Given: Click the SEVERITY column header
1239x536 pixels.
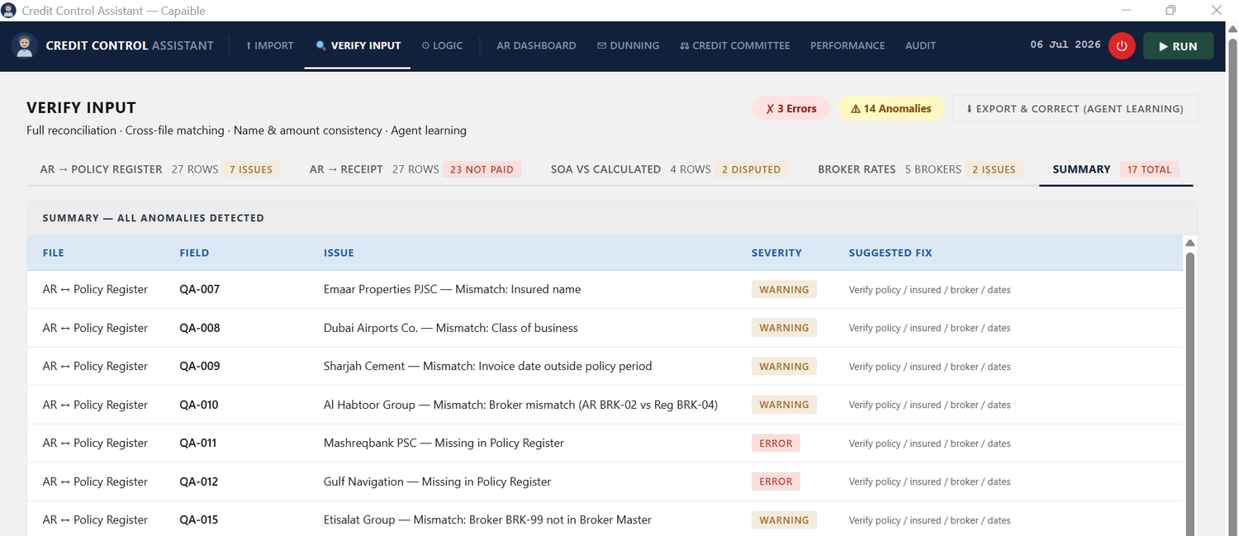Looking at the screenshot, I should (x=776, y=253).
